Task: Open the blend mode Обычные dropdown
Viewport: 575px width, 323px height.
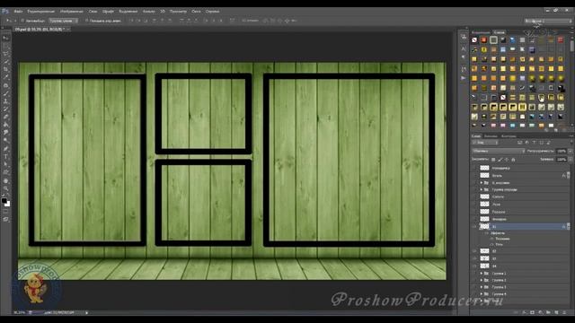Action: click(499, 151)
